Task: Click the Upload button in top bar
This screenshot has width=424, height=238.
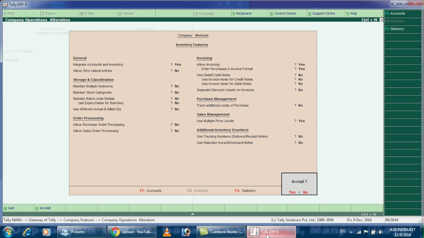Action: click(x=136, y=14)
